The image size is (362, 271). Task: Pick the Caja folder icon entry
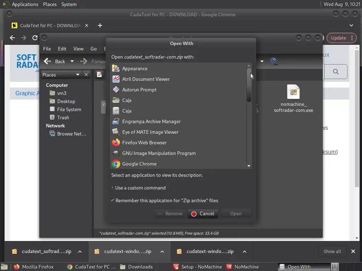116,100
